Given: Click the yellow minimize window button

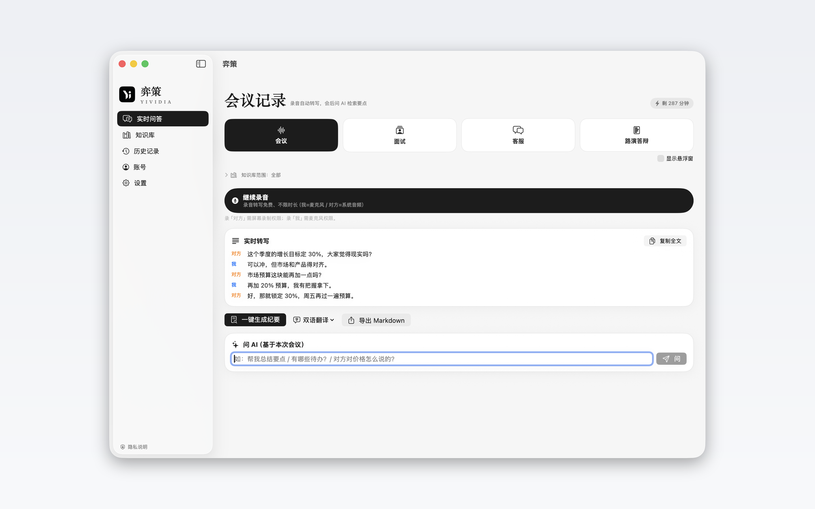Looking at the screenshot, I should (134, 64).
